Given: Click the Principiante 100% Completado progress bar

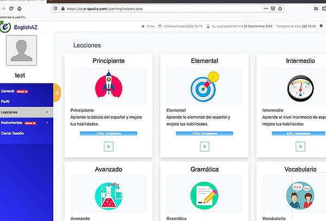Looking at the screenshot, I should [x=108, y=133].
